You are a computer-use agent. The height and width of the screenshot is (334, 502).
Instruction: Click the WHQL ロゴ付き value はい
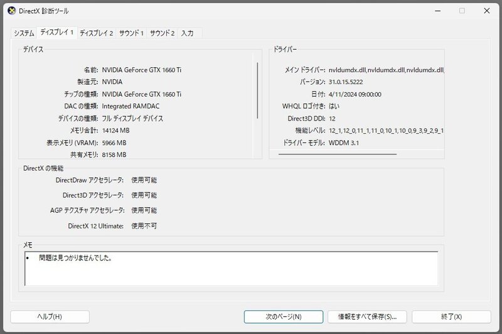(x=334, y=106)
